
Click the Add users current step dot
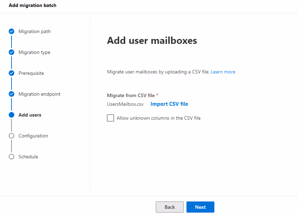(x=12, y=115)
